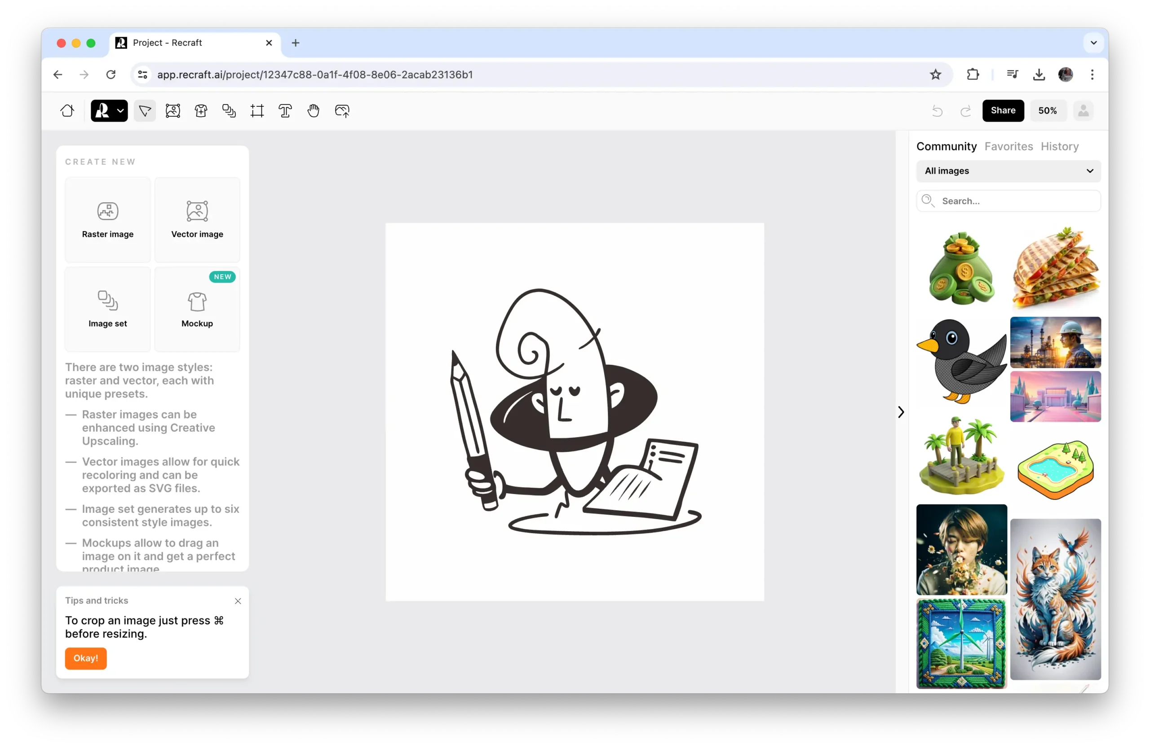This screenshot has height=748, width=1150.
Task: Click the browser back arrow
Action: tap(57, 74)
